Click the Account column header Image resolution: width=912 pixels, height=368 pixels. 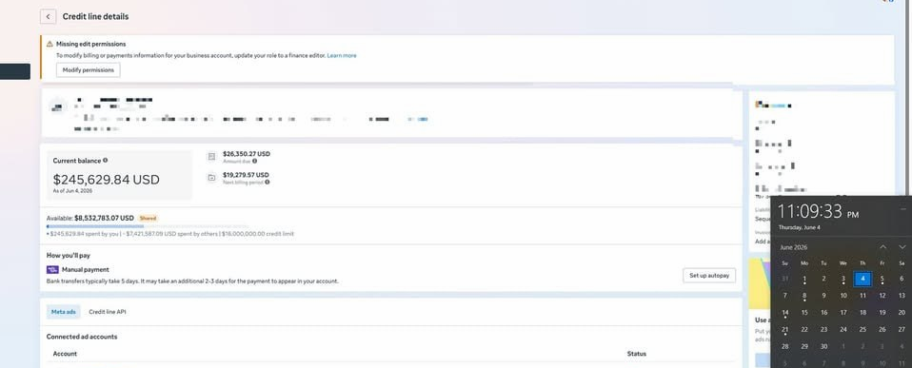(65, 354)
